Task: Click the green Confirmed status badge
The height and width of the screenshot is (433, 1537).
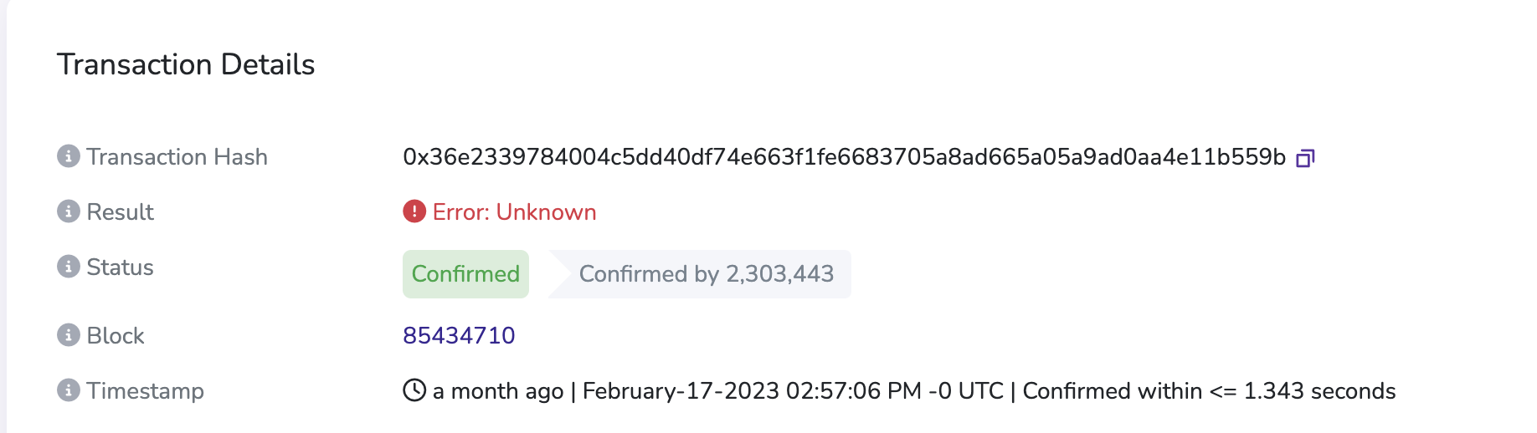Action: [x=465, y=274]
